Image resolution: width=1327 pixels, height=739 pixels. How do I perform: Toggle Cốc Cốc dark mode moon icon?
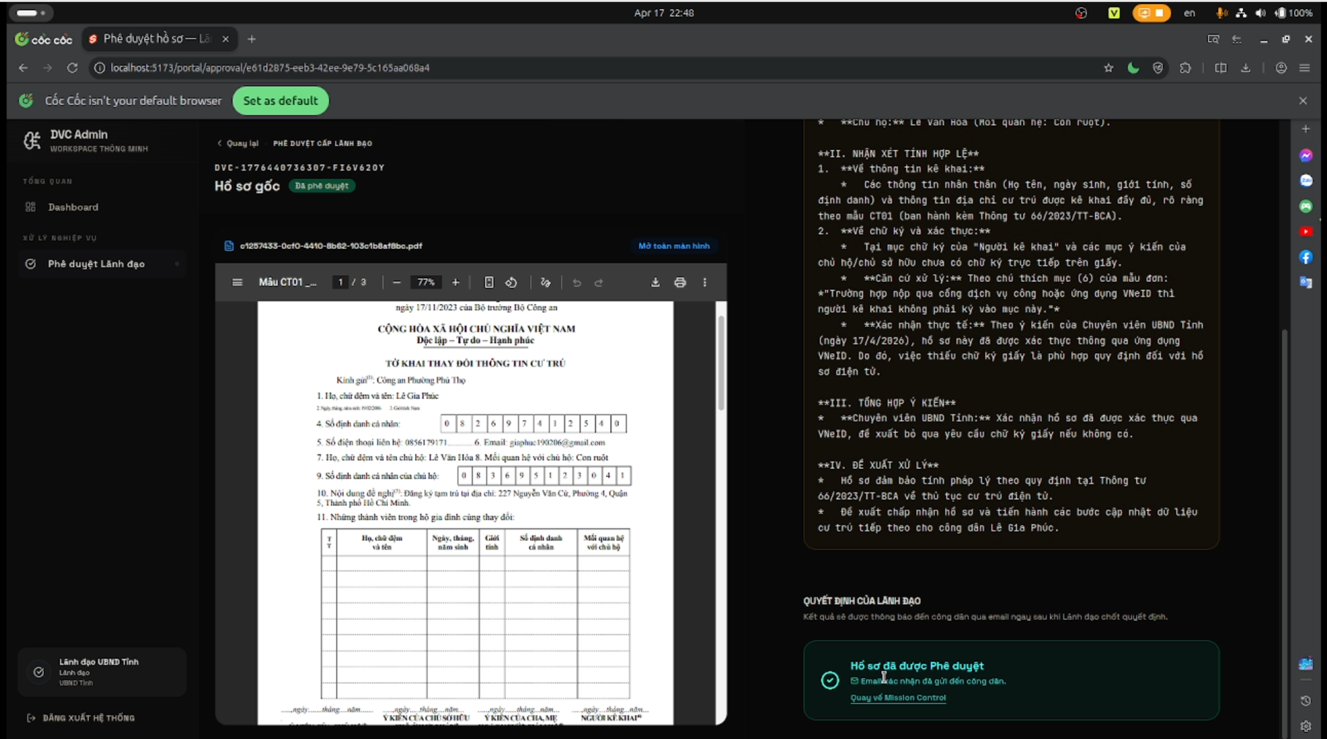(1133, 68)
